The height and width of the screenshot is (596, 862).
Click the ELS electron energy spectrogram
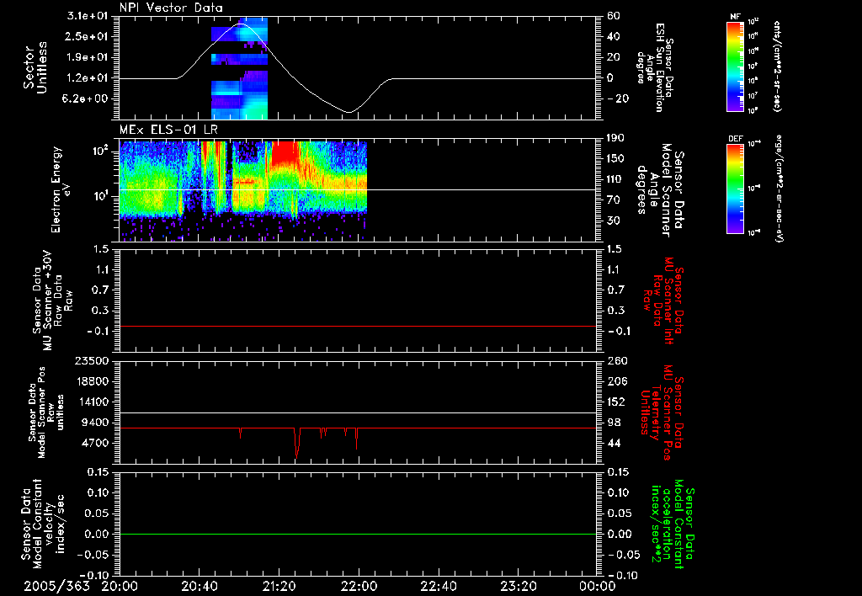pos(243,190)
